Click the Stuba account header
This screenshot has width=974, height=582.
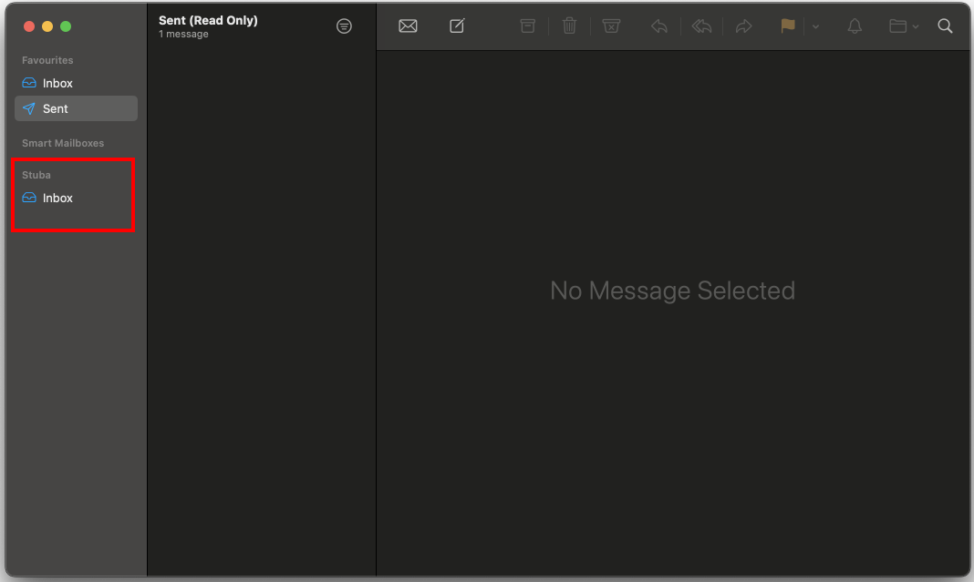point(36,175)
